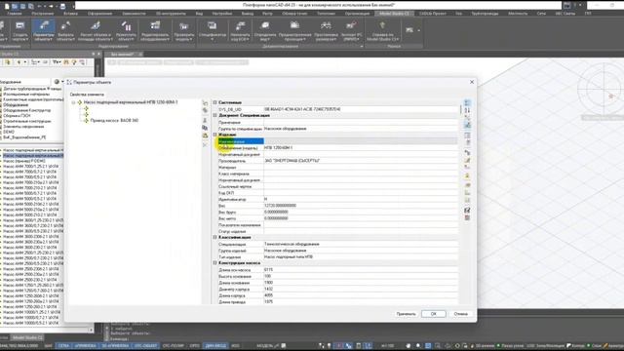Toggle ОТС-ОБЪЕКТ tracking in status bar
This screenshot has height=351, width=624.
click(x=145, y=346)
